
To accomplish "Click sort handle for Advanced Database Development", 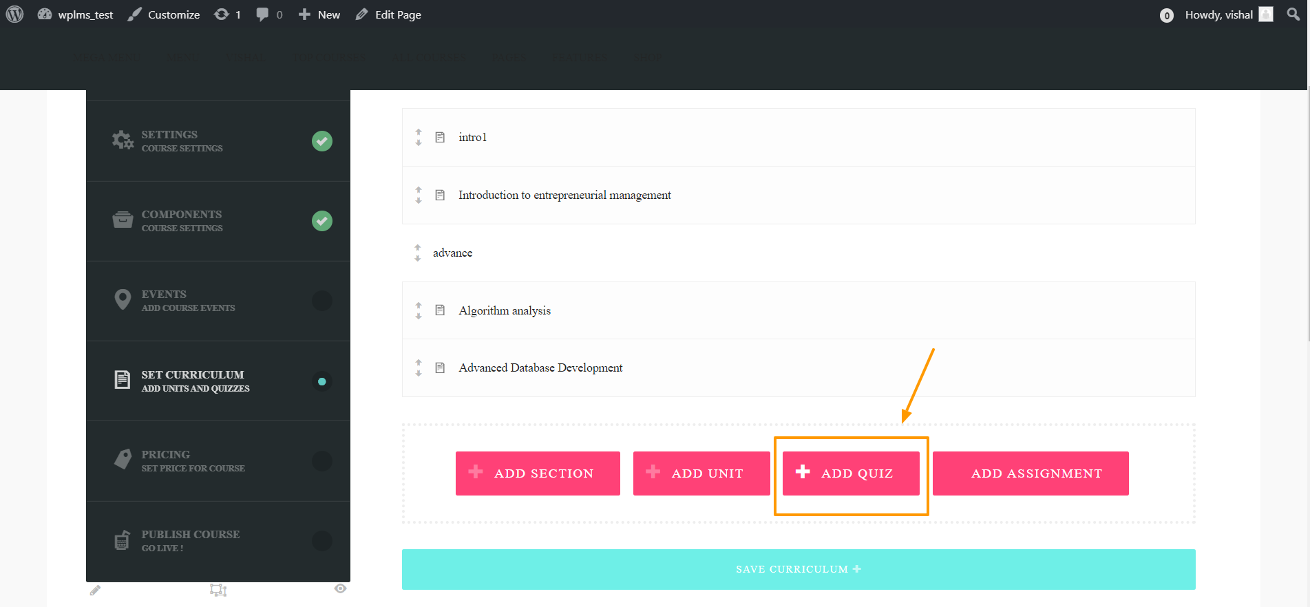I will coord(419,368).
